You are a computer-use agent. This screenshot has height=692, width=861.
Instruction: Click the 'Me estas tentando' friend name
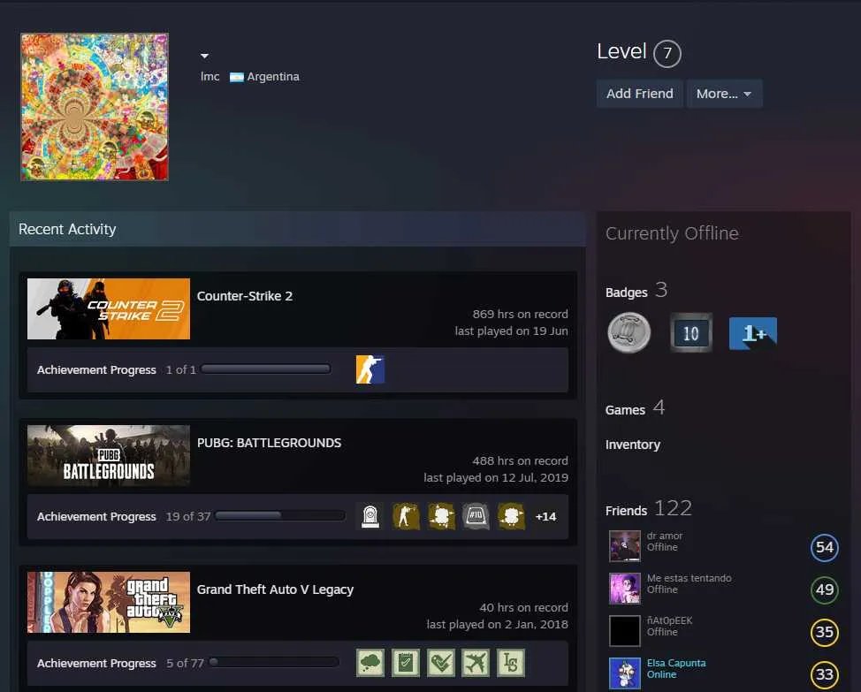click(x=690, y=578)
